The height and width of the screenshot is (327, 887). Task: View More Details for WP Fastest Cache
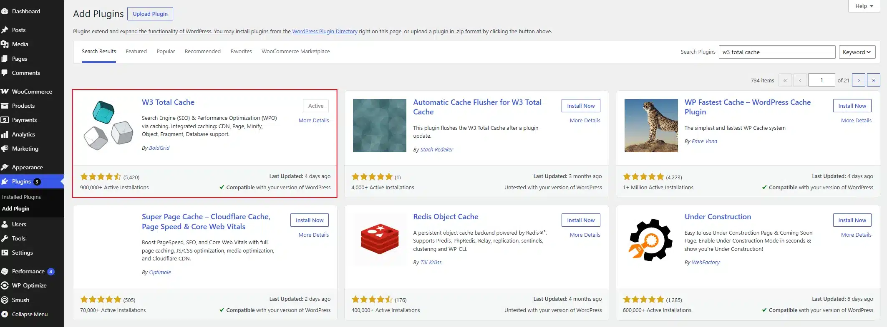(856, 120)
